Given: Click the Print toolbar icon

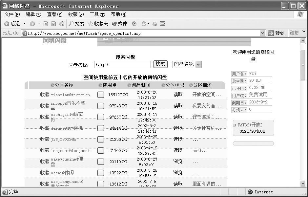Looking at the screenshot, I should pos(155,24).
